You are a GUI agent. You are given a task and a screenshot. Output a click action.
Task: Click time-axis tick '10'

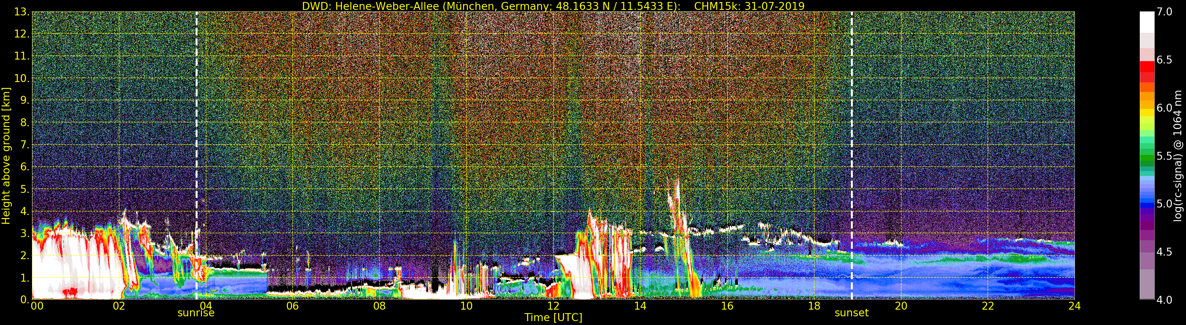coord(466,306)
